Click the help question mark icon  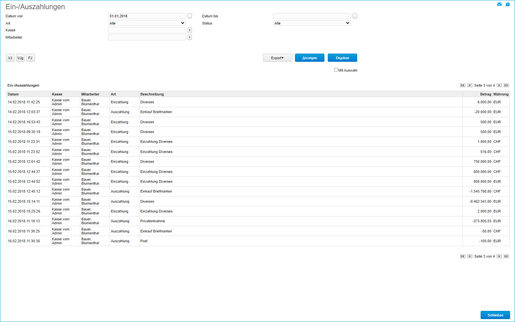coord(507,5)
